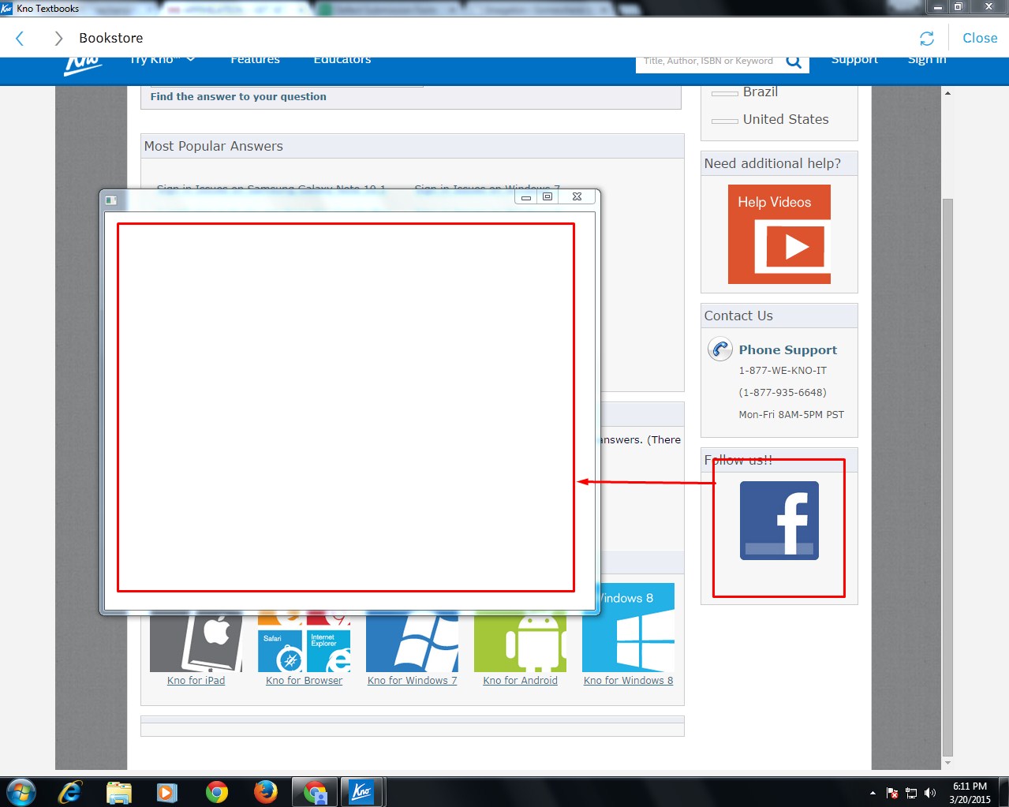
Task: Click the Apple iPad platform image
Action: 196,643
